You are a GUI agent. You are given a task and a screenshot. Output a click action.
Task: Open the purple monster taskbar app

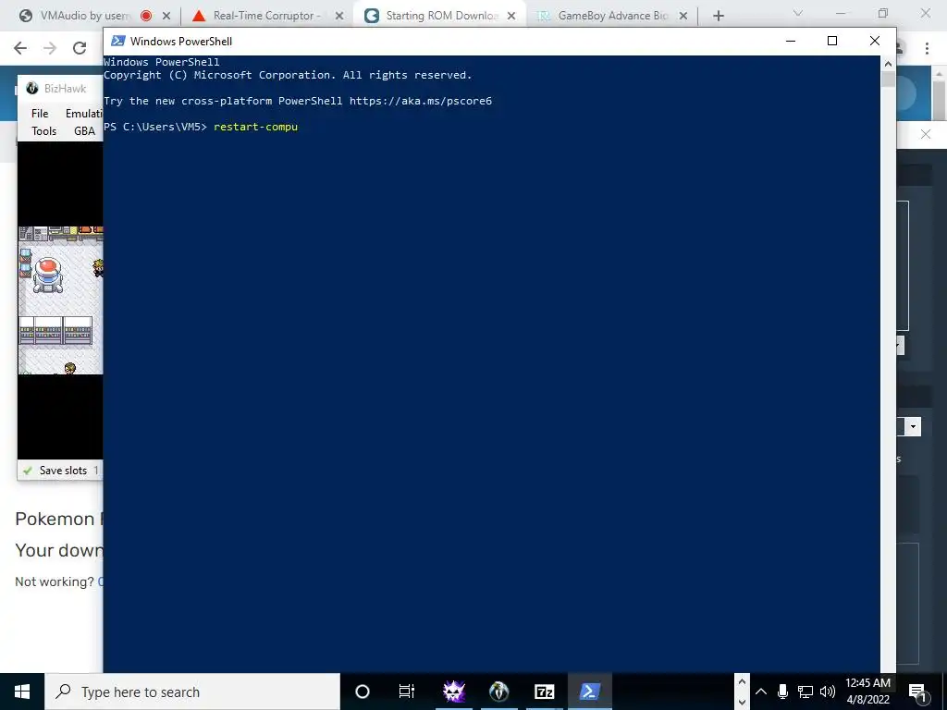(x=453, y=692)
